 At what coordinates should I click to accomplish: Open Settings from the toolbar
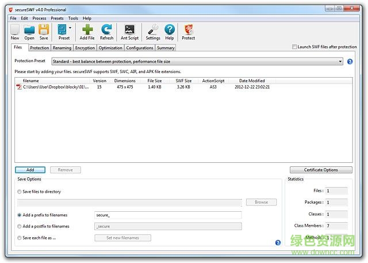[x=153, y=31]
